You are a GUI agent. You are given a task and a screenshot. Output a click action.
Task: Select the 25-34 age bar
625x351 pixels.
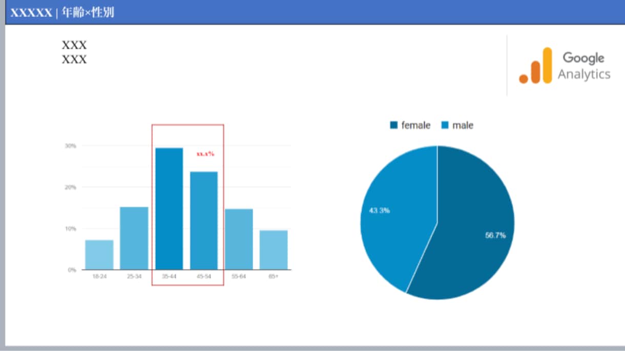[x=134, y=238]
